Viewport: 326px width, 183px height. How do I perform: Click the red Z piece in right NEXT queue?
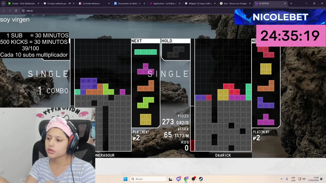pos(266,52)
